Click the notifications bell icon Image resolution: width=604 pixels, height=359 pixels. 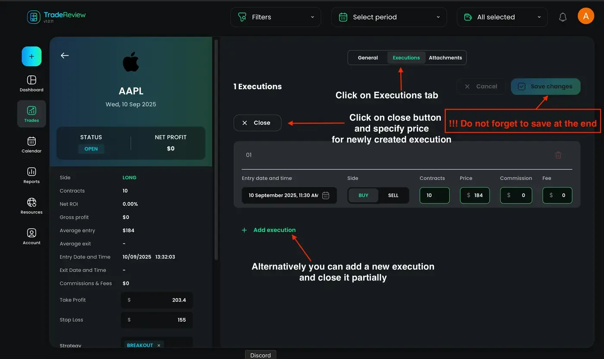tap(563, 17)
